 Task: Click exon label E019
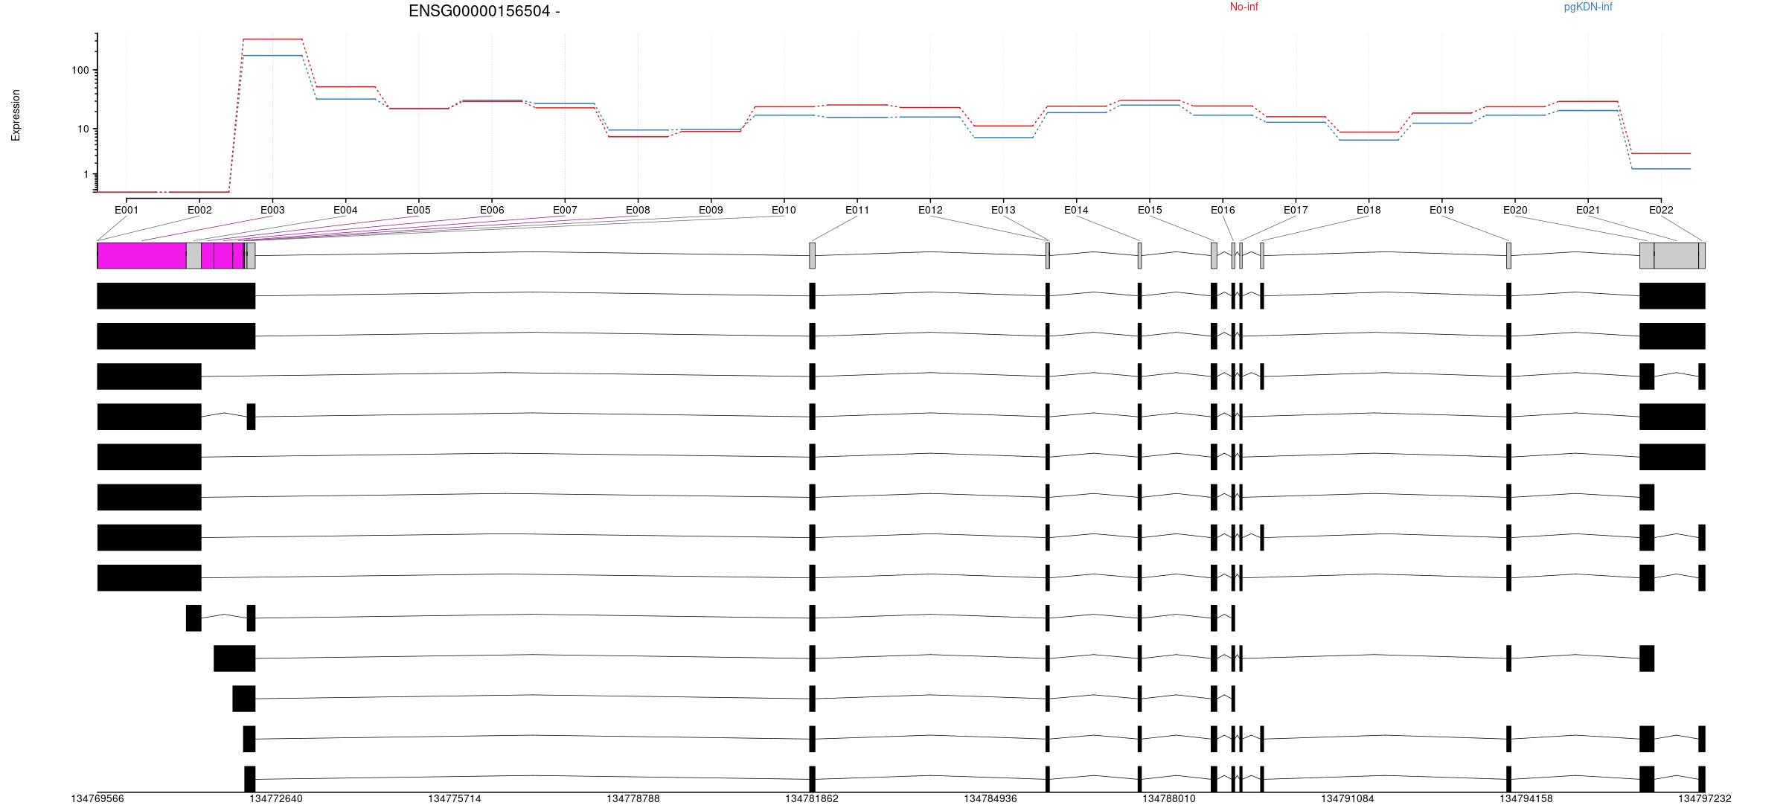coord(1441,210)
